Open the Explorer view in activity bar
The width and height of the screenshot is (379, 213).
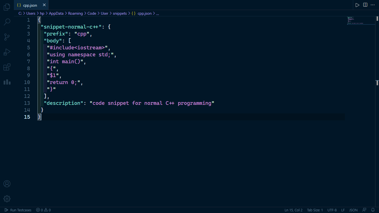pos(7,7)
